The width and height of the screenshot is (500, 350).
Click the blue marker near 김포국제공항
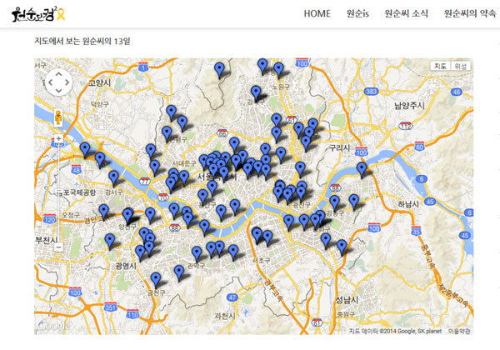point(85,149)
